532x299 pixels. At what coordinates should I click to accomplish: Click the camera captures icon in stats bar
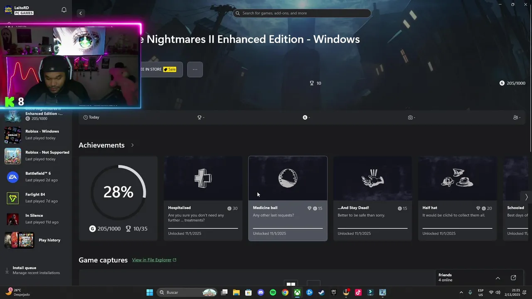(411, 118)
